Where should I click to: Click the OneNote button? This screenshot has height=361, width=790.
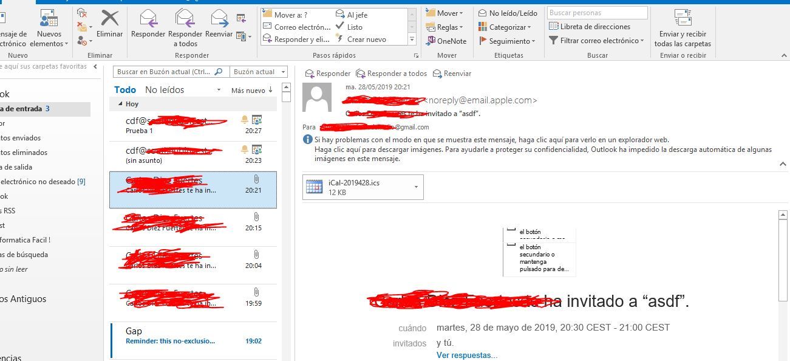[x=446, y=41]
